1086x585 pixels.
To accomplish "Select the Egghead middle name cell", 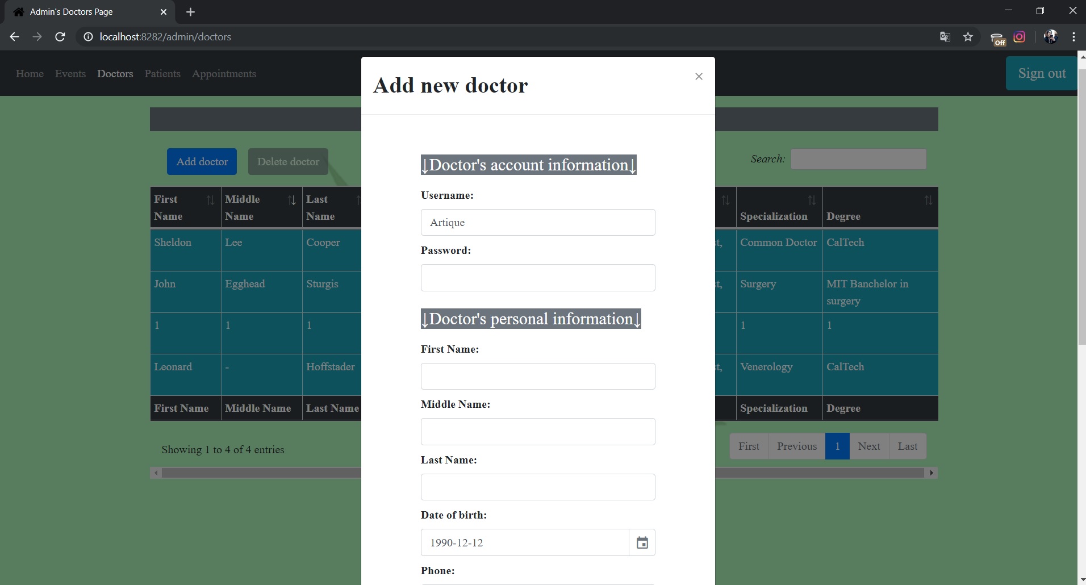I will pyautogui.click(x=261, y=292).
